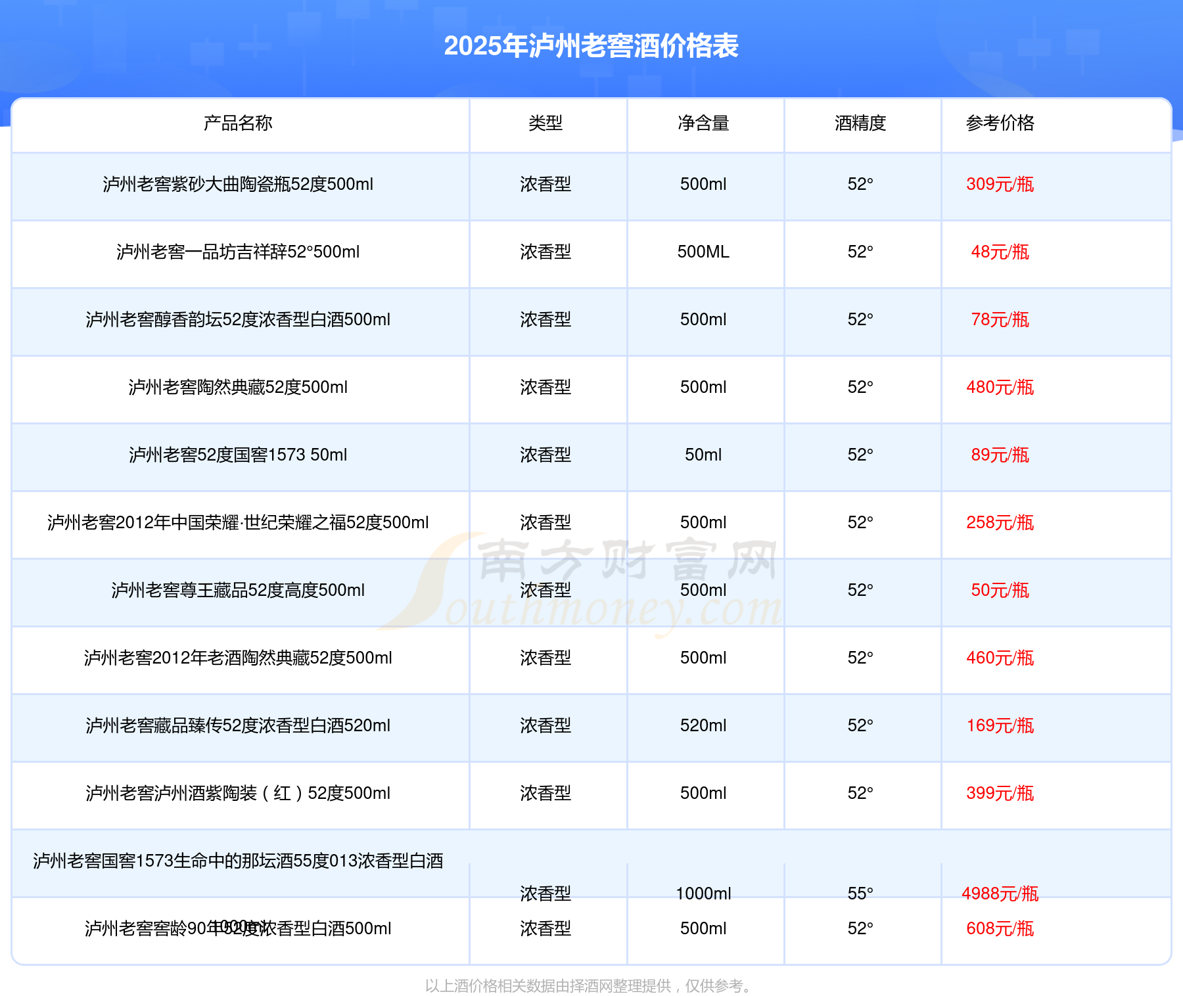Click product "泸州老窖52度国窖1573 50ml"
1183x996 pixels.
click(238, 455)
